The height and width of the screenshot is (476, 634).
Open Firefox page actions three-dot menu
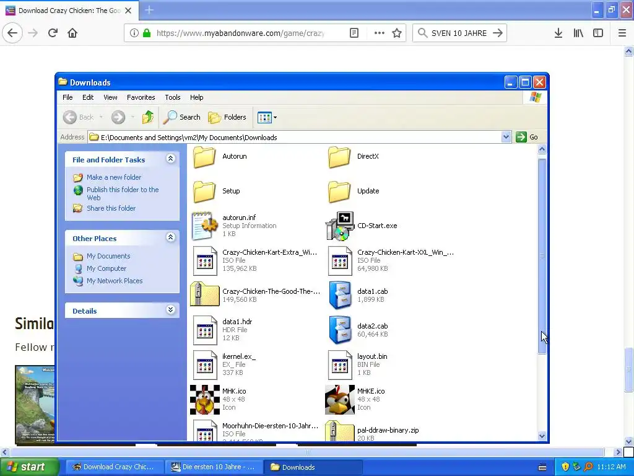pyautogui.click(x=380, y=33)
